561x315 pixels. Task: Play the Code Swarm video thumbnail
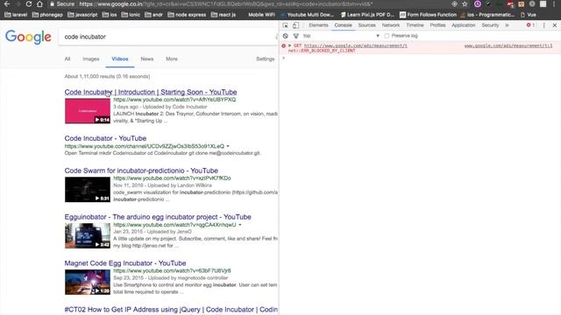pyautogui.click(x=88, y=189)
